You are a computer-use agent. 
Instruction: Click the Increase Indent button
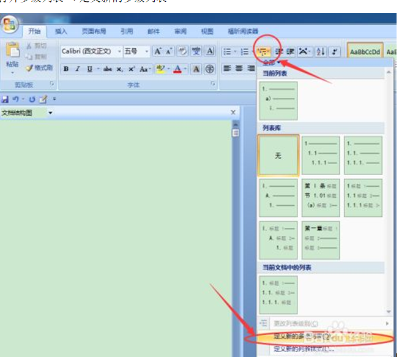(x=291, y=51)
